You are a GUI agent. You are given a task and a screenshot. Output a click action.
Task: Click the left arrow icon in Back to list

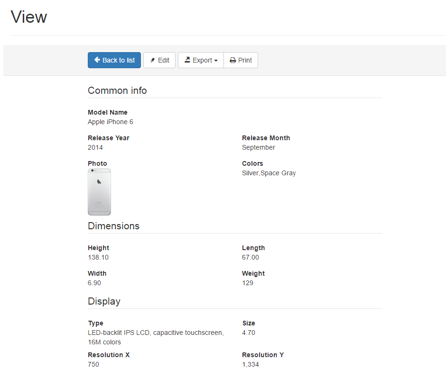pyautogui.click(x=97, y=60)
